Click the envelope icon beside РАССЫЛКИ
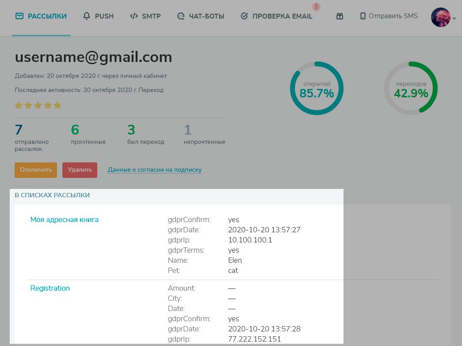This screenshot has width=462, height=346. pyautogui.click(x=19, y=16)
